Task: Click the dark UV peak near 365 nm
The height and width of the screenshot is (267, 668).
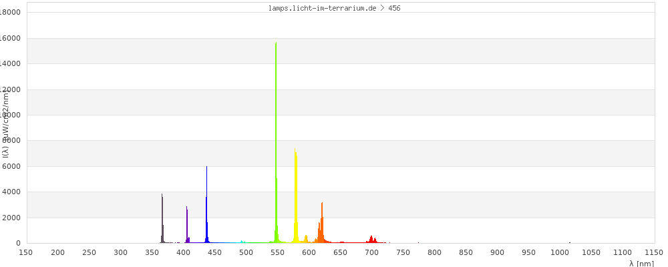Action: tap(162, 220)
